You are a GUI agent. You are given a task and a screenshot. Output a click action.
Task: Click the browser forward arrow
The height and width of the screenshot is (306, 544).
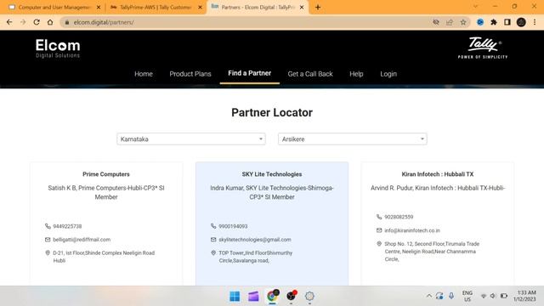pos(23,22)
